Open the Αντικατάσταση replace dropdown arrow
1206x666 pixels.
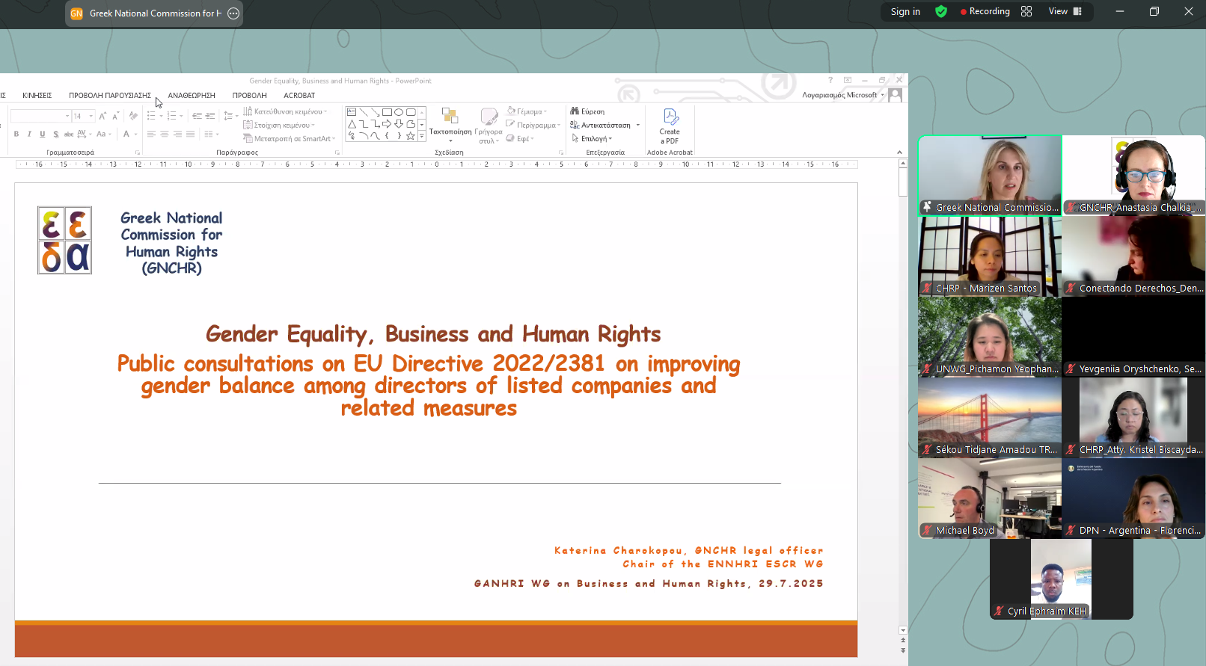click(x=638, y=125)
